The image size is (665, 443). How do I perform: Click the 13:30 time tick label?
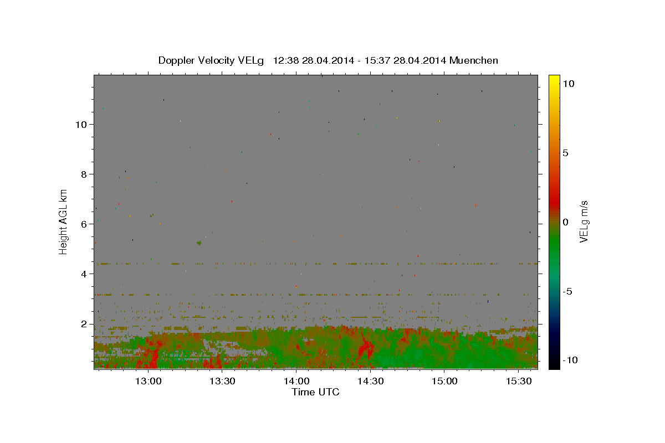[222, 382]
